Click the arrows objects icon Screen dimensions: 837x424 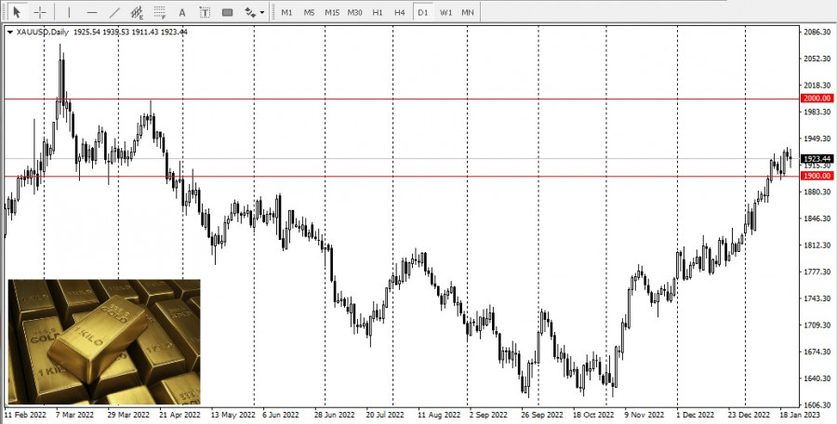250,12
